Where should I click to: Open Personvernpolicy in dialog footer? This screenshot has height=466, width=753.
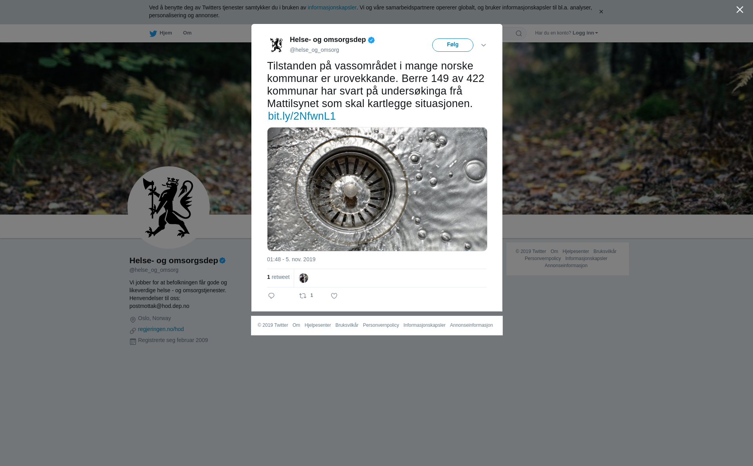pos(381,325)
